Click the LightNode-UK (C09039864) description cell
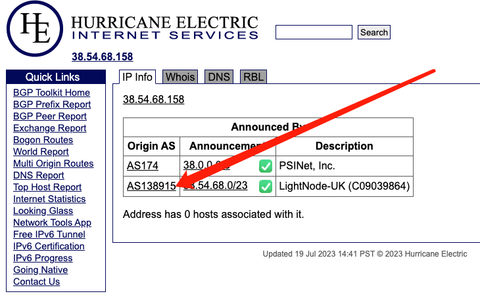The image size is (480, 296). pos(345,186)
